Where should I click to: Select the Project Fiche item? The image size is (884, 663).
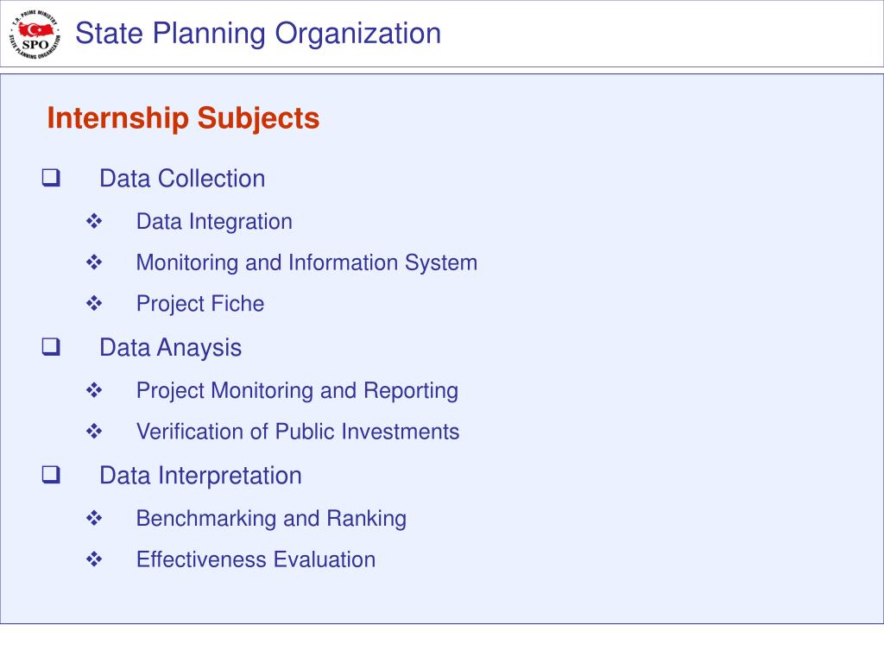200,305
